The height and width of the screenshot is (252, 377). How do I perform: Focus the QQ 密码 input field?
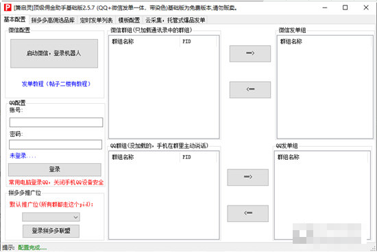[x=56, y=145]
